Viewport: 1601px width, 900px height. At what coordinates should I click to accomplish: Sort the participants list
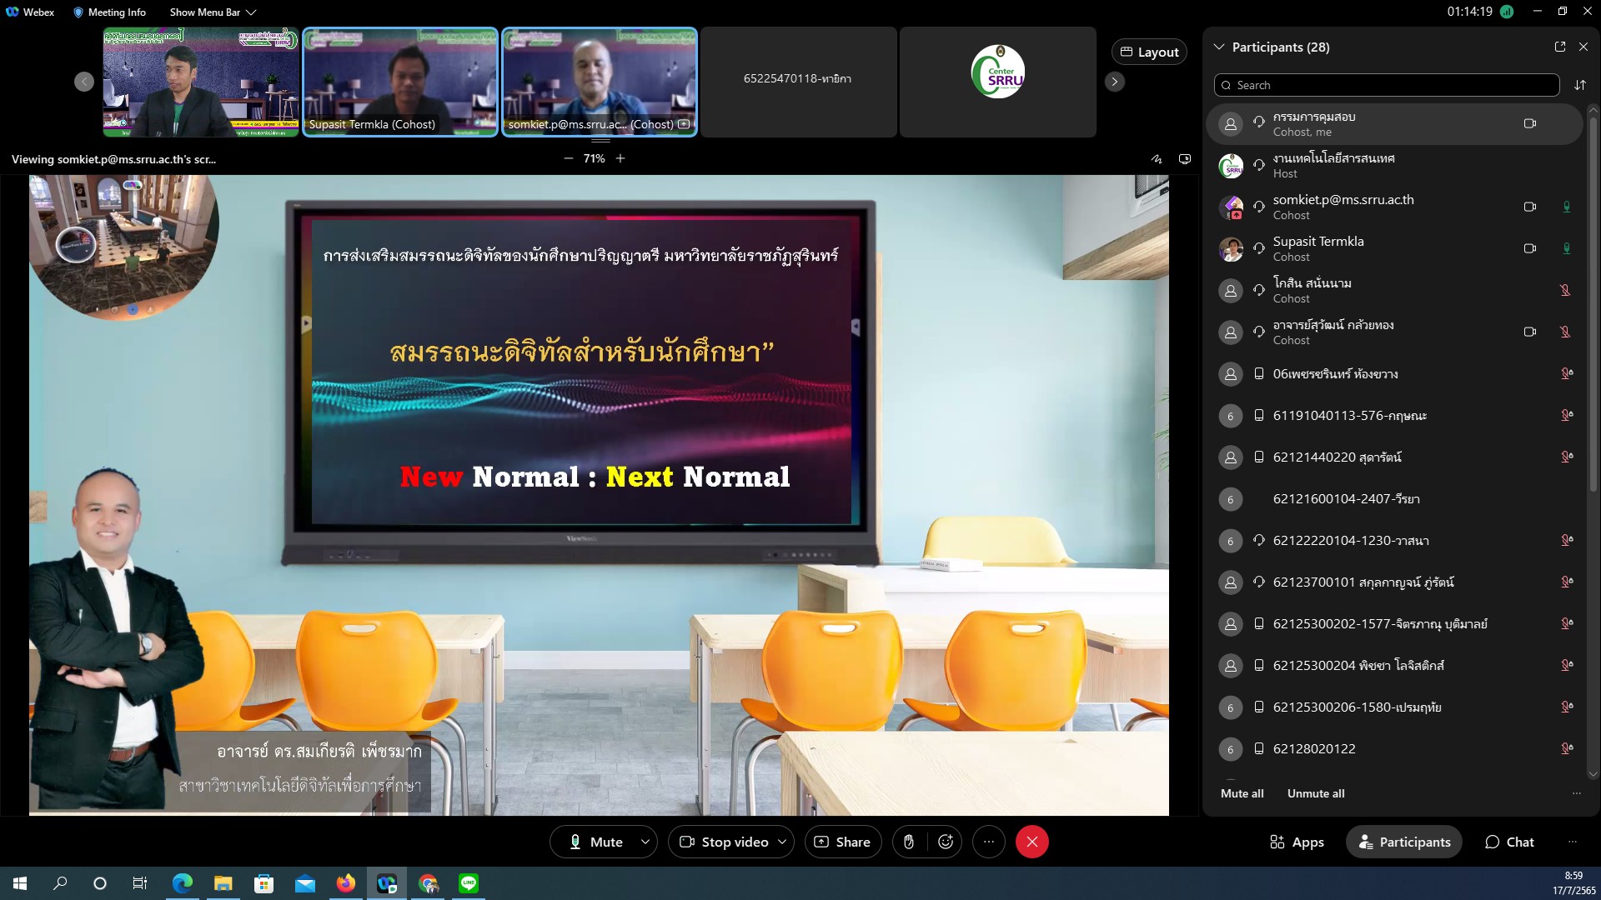(x=1579, y=85)
